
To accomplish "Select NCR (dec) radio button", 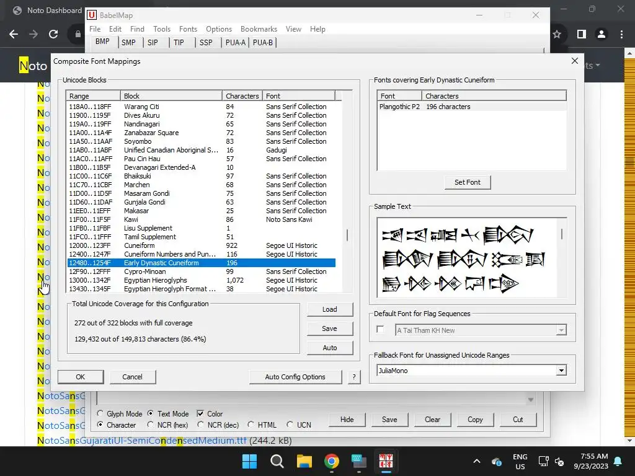I will point(200,425).
